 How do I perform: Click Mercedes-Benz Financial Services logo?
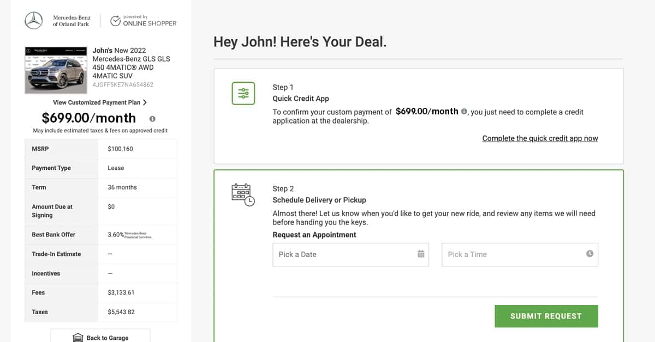click(x=138, y=235)
